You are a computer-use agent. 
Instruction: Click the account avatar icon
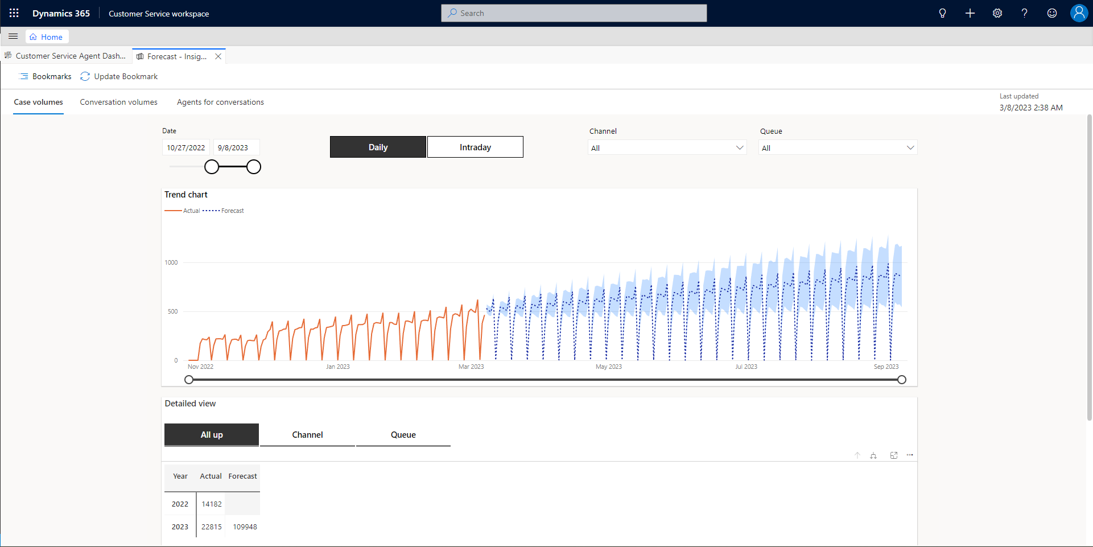coord(1079,13)
